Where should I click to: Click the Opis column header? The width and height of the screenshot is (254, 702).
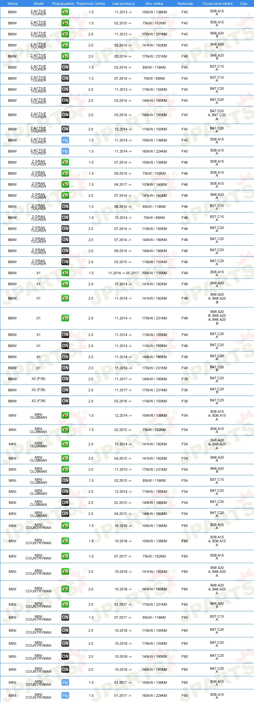click(x=244, y=4)
